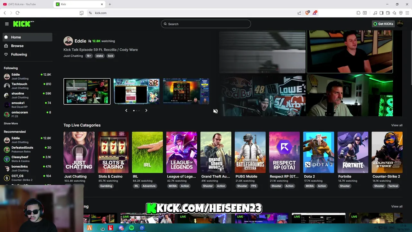412x232 pixels.
Task: Open the Brave Shields lion icon
Action: 307,13
